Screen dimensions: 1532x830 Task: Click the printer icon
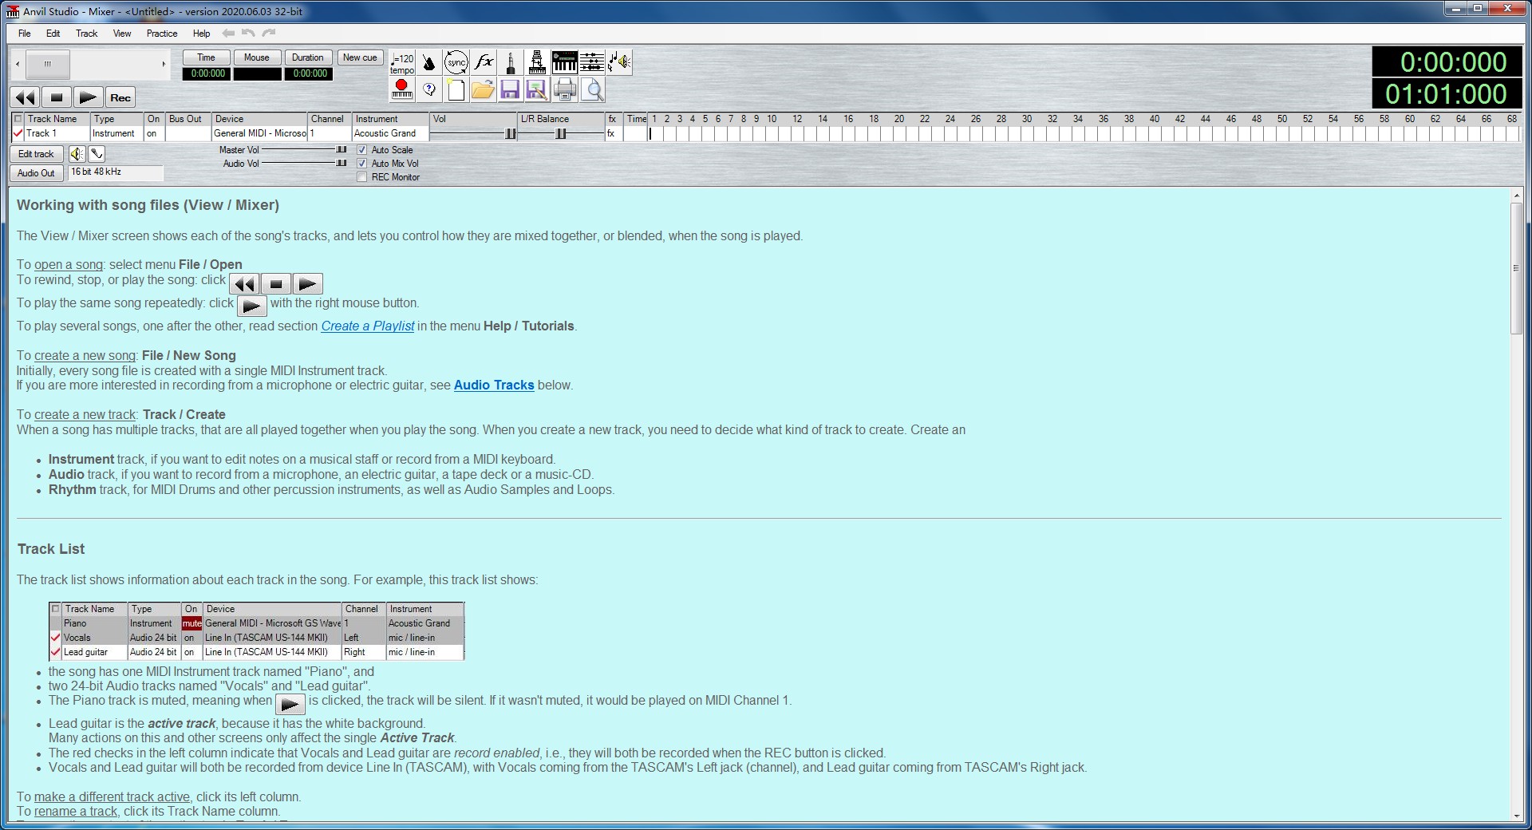565,89
